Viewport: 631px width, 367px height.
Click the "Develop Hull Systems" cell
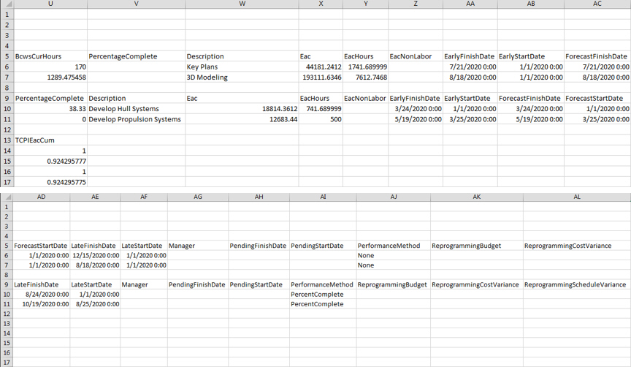[x=123, y=109]
